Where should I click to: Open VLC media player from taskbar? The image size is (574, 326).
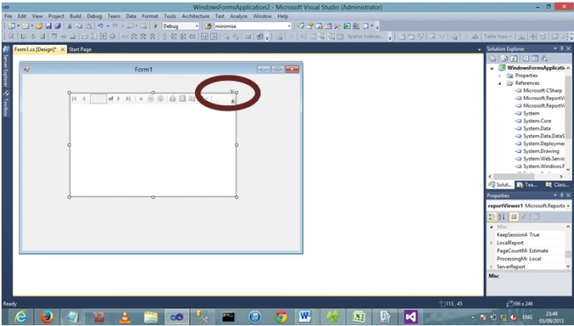pos(125,316)
